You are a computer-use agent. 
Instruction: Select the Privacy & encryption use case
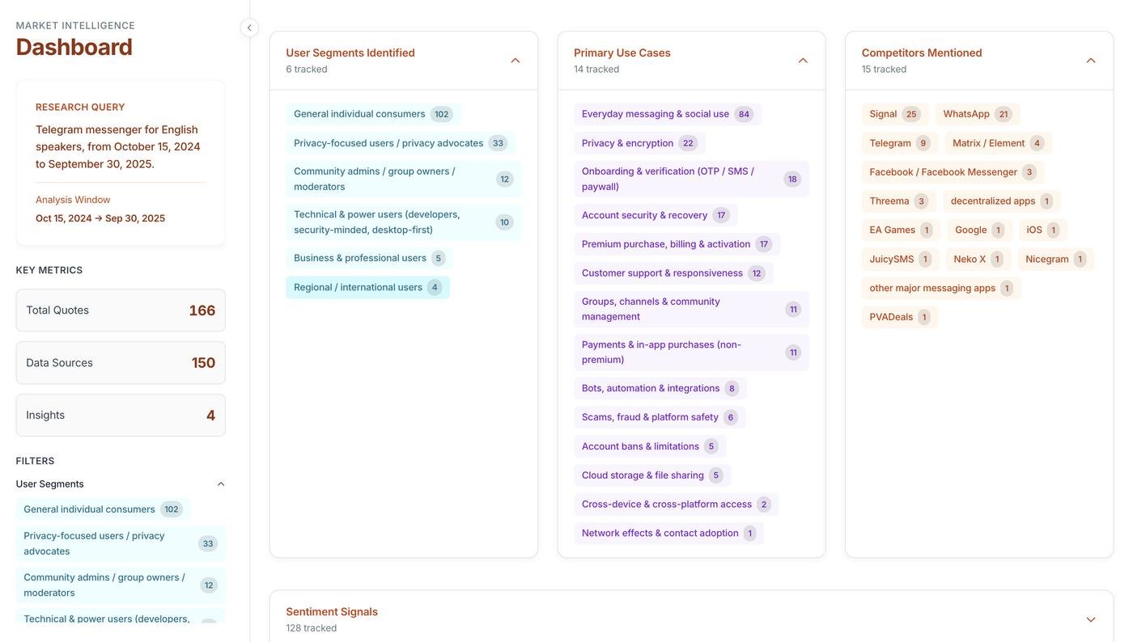point(638,143)
